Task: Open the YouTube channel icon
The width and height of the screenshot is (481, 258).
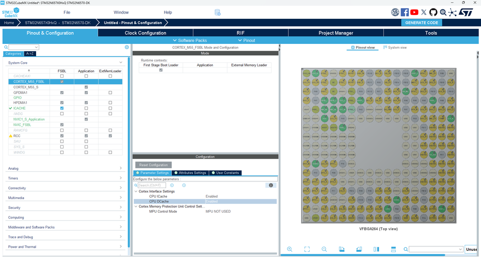Action: click(x=414, y=12)
